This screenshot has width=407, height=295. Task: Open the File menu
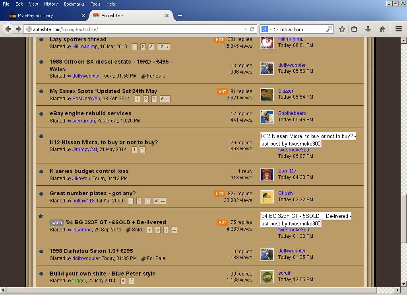click(x=6, y=4)
